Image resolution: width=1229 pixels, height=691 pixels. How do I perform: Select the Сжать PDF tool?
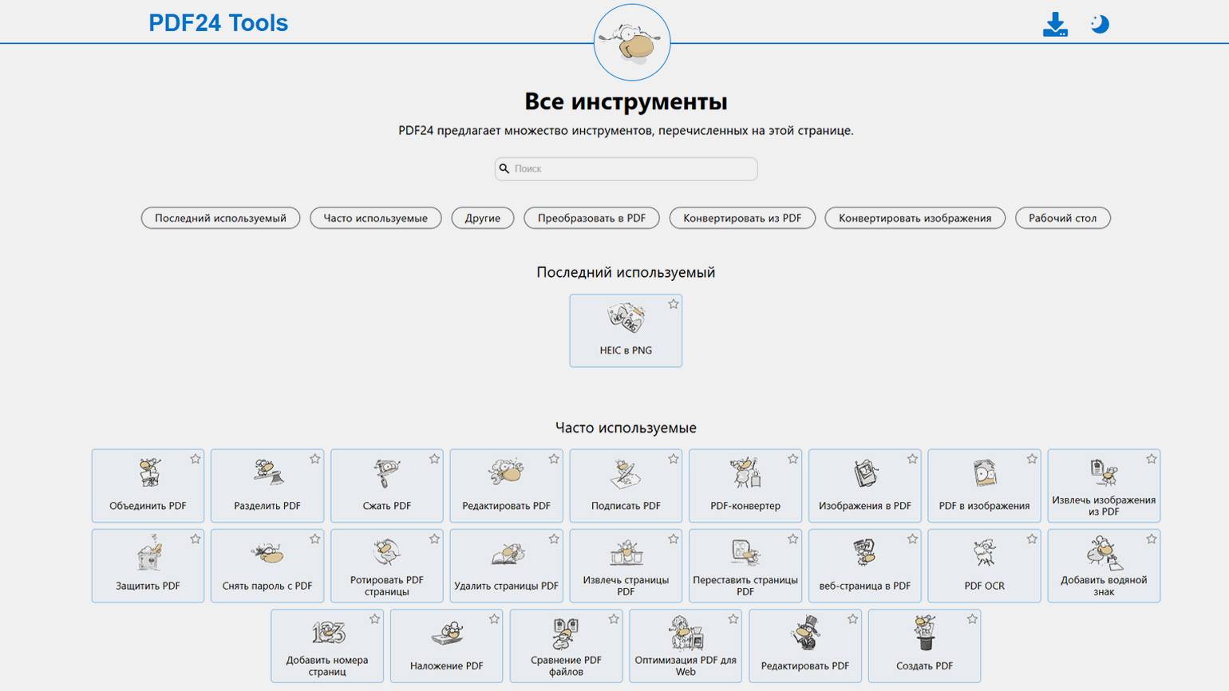pyautogui.click(x=387, y=486)
